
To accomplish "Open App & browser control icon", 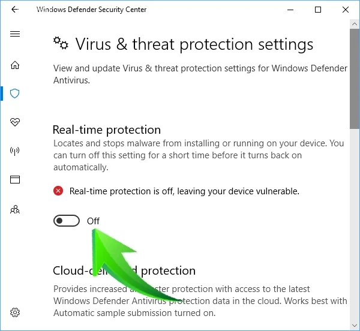I will pos(15,179).
